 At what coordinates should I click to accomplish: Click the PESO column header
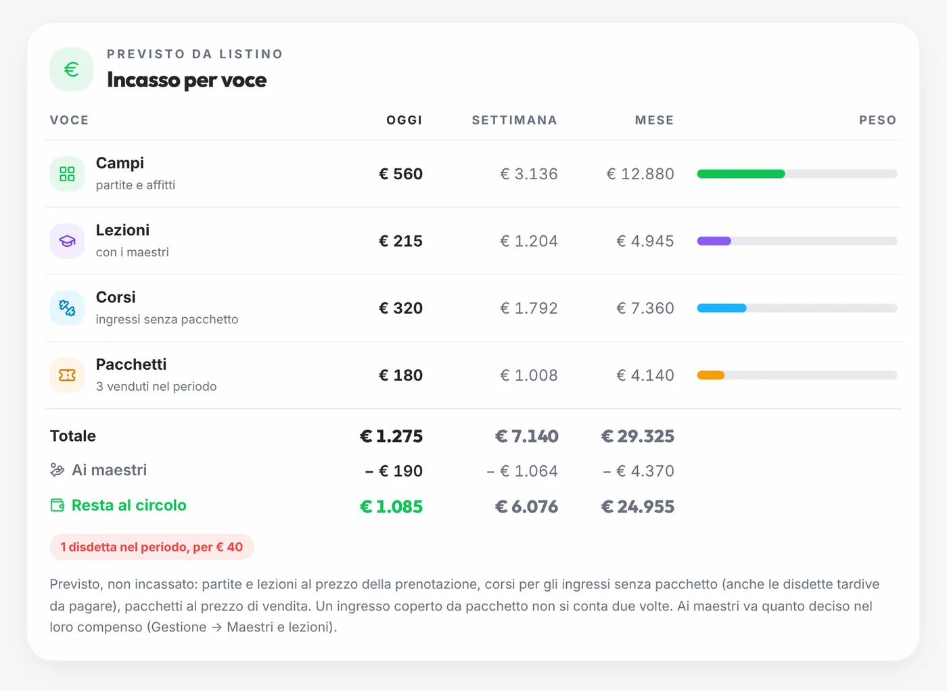coord(878,120)
